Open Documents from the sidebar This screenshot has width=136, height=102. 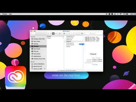click(38, 54)
